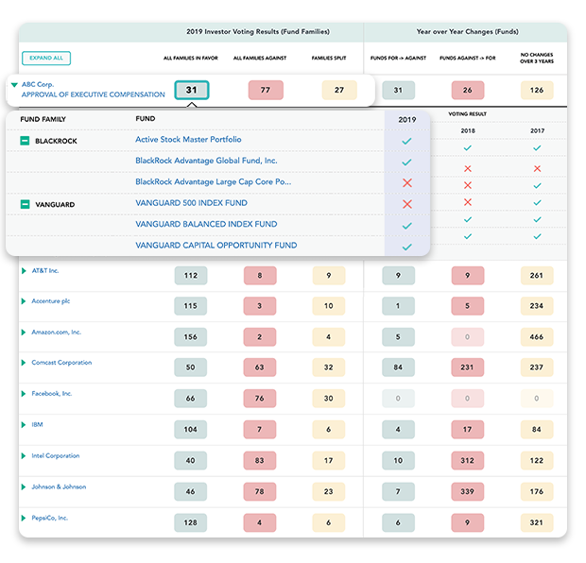
Task: Expand the AT&T Inc. row
Action: tap(24, 271)
